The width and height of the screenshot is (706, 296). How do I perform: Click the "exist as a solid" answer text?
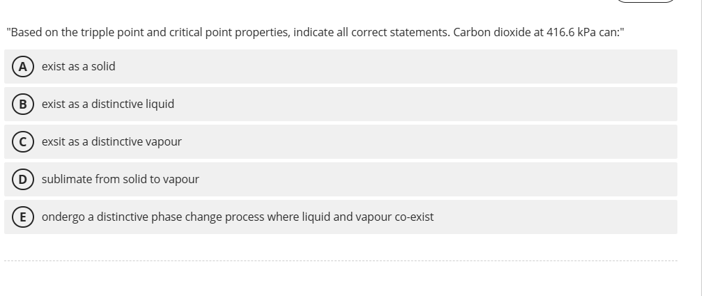(79, 67)
